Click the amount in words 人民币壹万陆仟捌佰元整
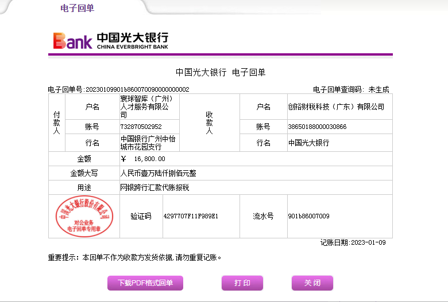 point(158,173)
